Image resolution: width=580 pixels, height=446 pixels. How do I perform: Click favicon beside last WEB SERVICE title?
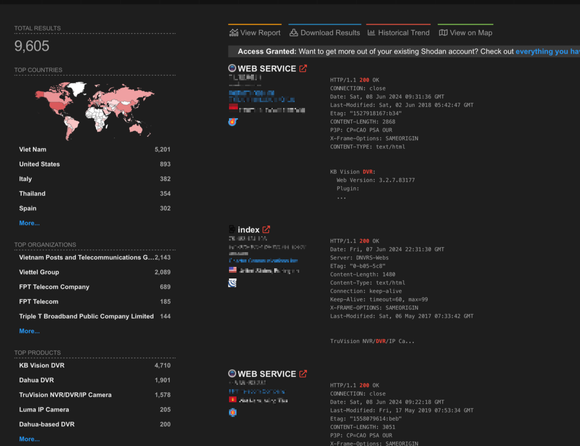[x=232, y=373]
